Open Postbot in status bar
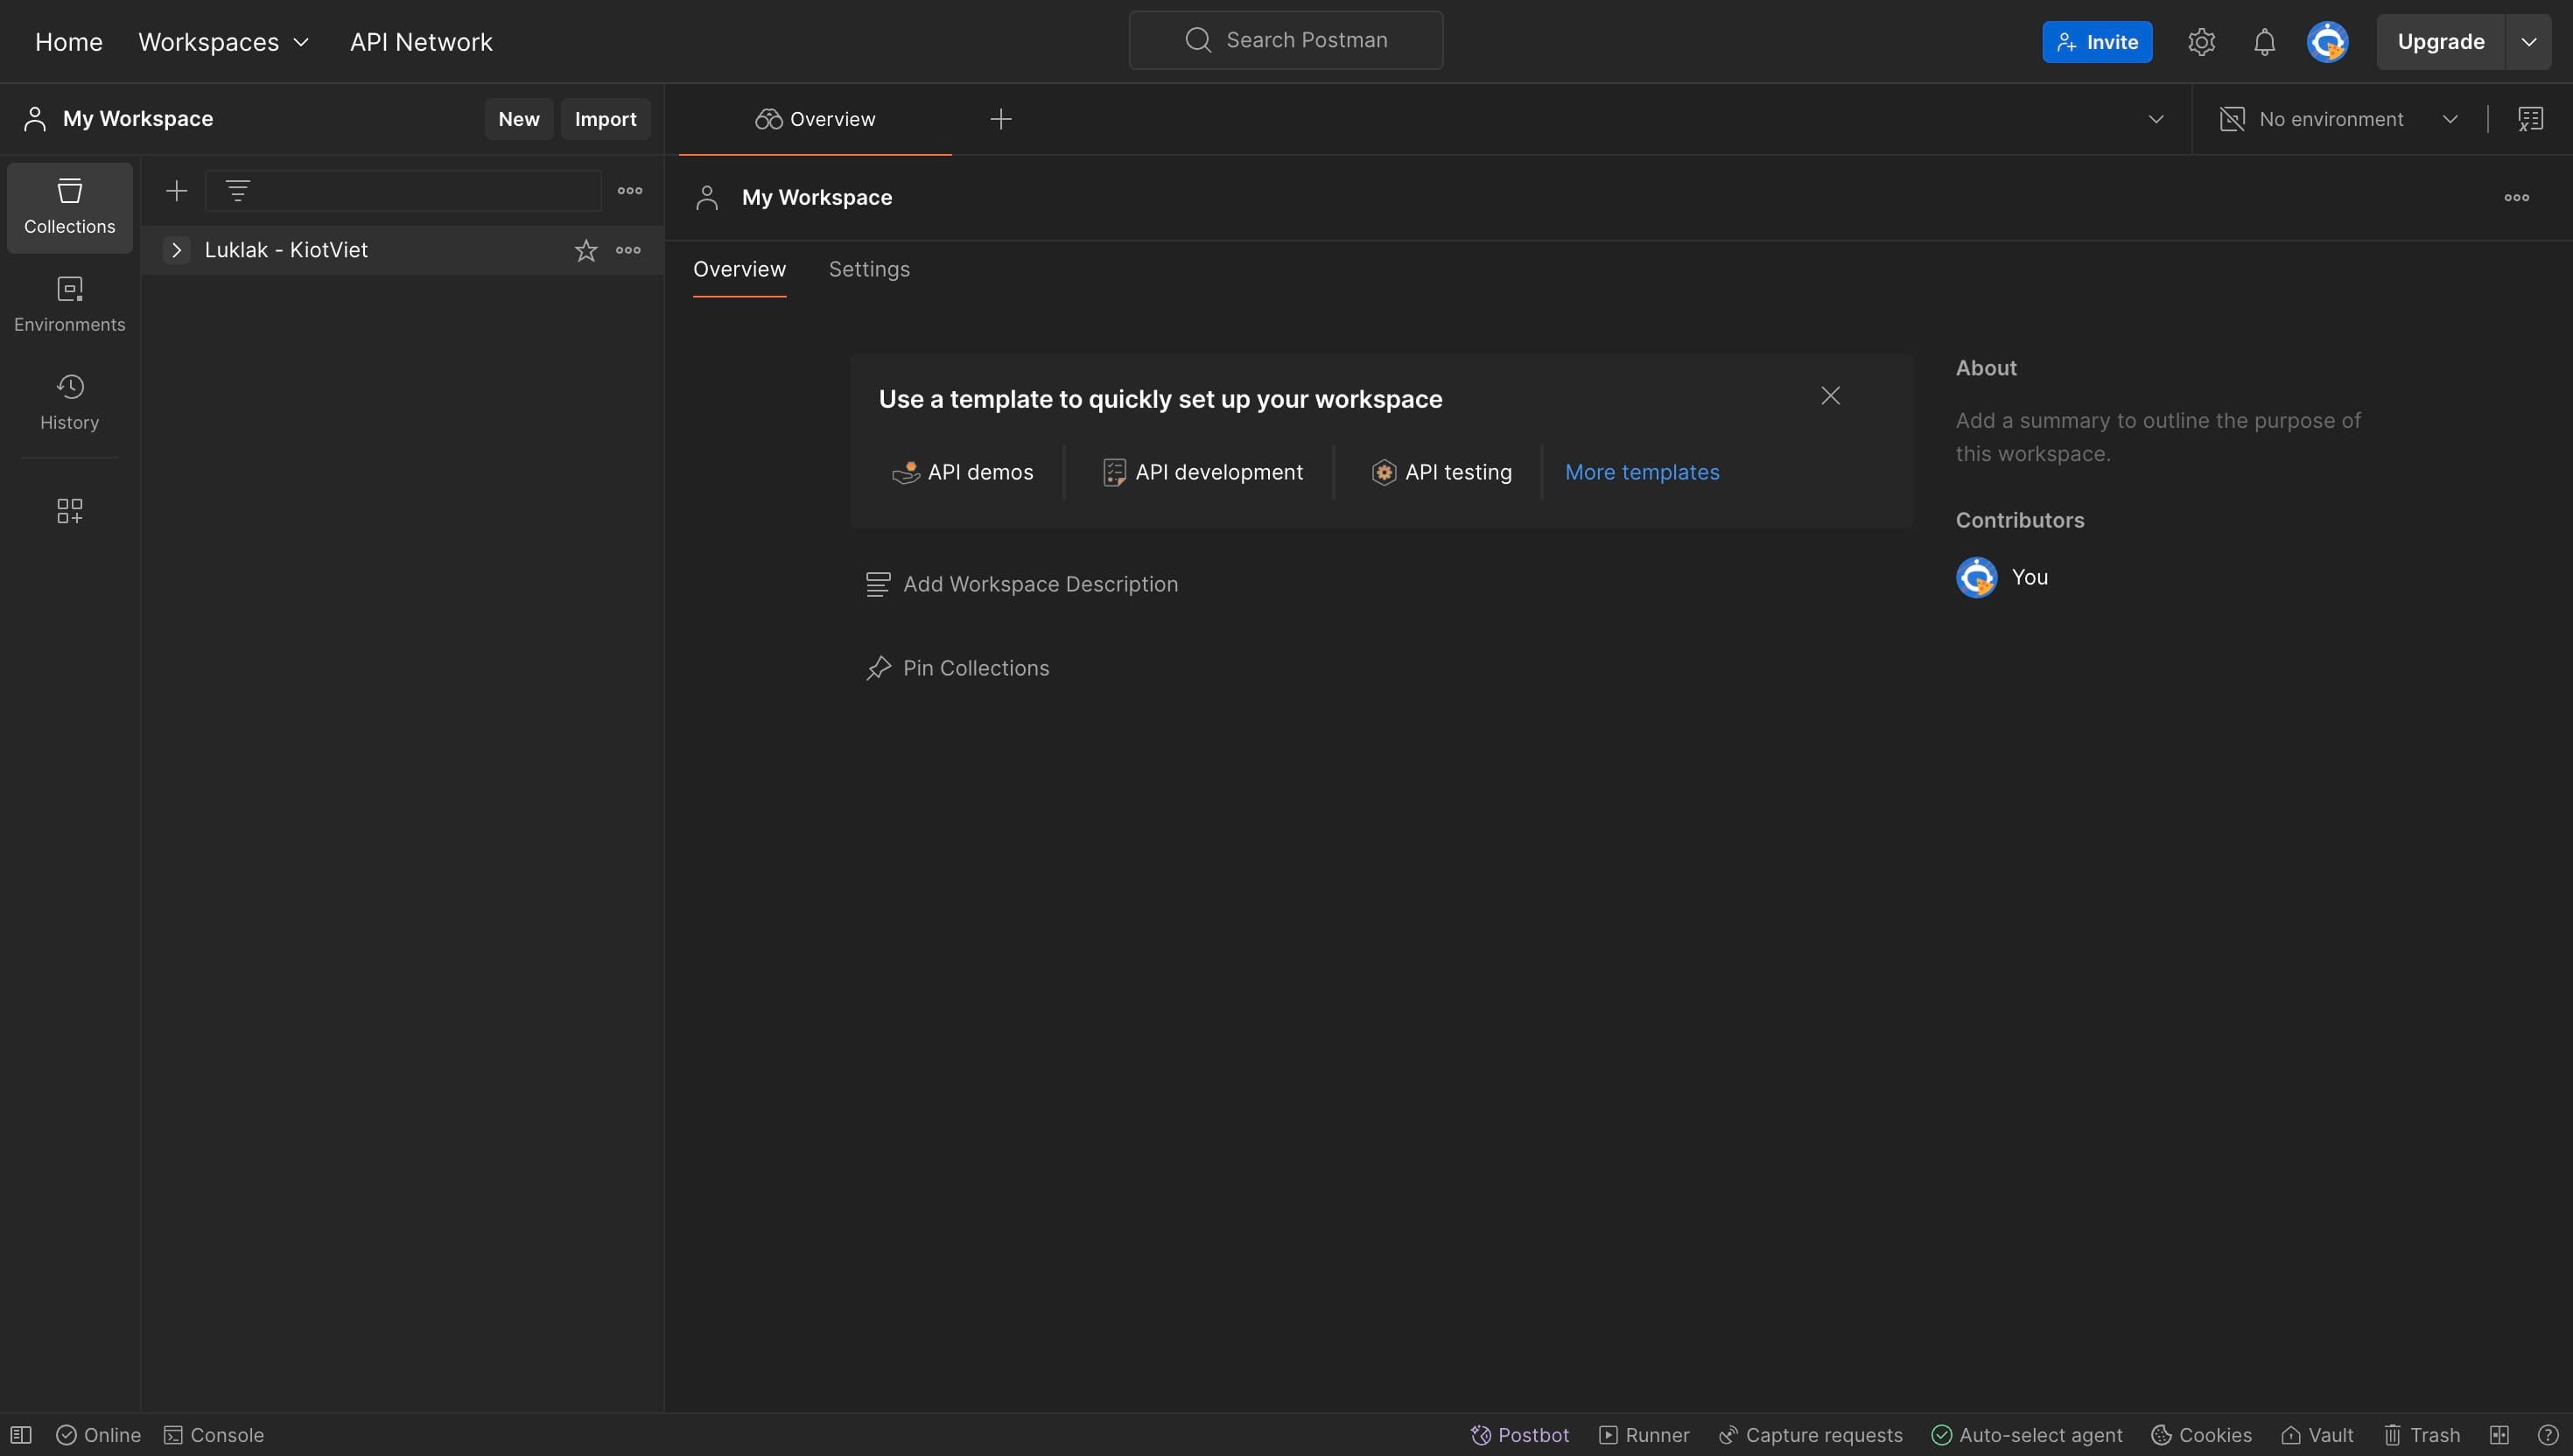The width and height of the screenshot is (2573, 1456). tap(1519, 1435)
